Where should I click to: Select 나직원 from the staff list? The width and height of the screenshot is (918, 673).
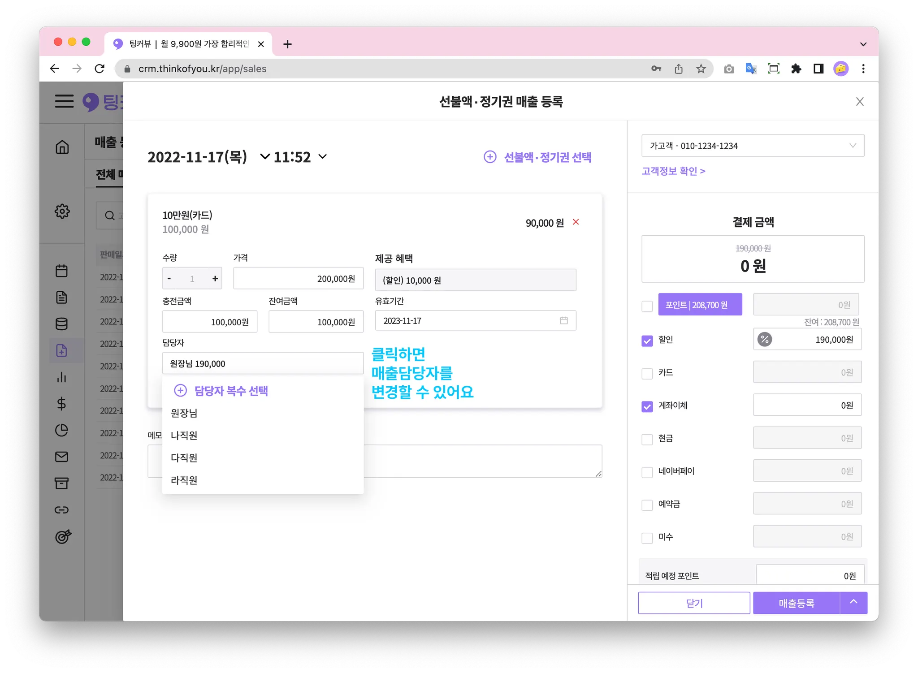[x=184, y=436]
